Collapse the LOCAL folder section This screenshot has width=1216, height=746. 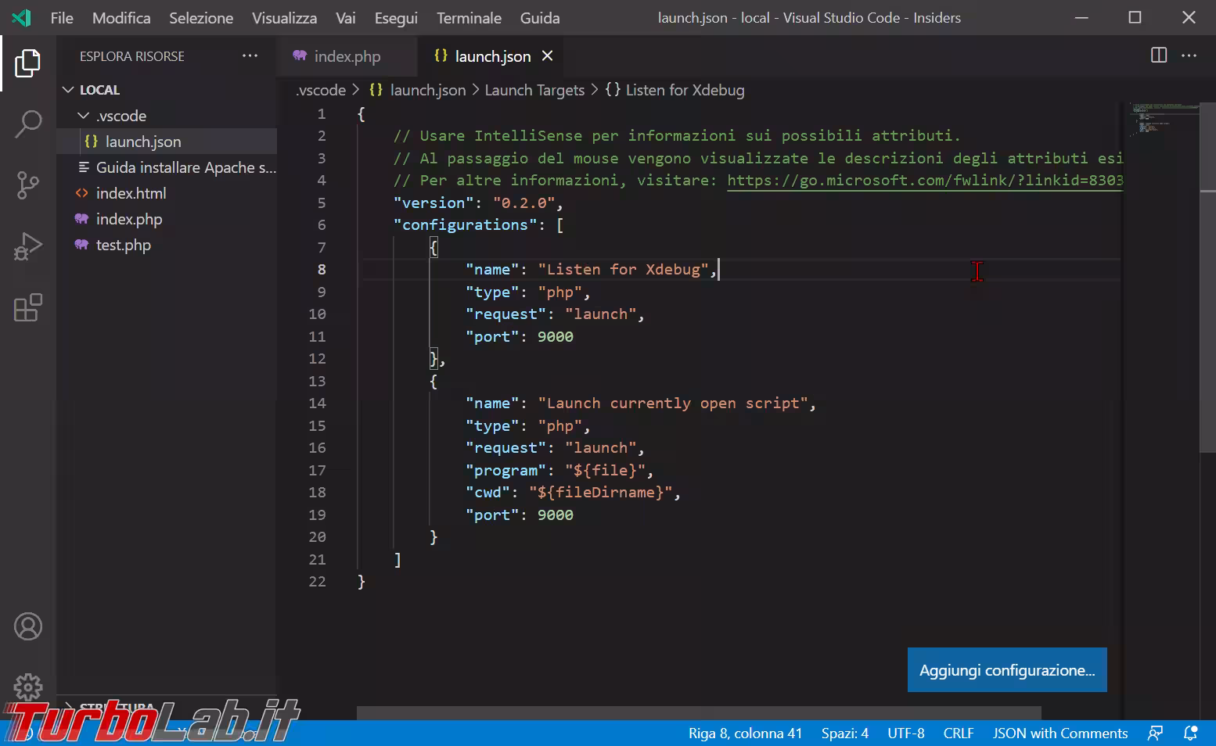[69, 90]
